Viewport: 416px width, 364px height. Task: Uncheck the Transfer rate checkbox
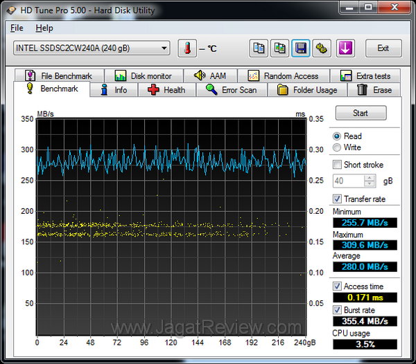(x=338, y=199)
